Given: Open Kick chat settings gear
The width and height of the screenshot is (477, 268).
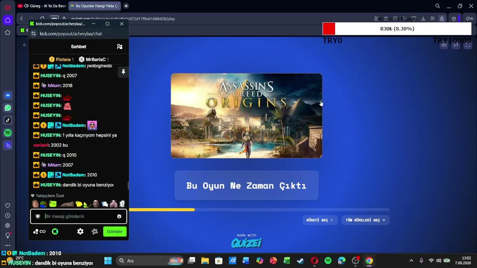Looking at the screenshot, I should point(80,232).
